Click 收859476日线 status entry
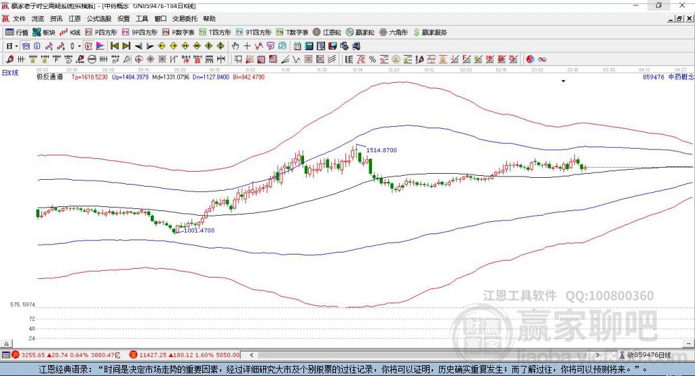The height and width of the screenshot is (376, 695). pyautogui.click(x=645, y=355)
